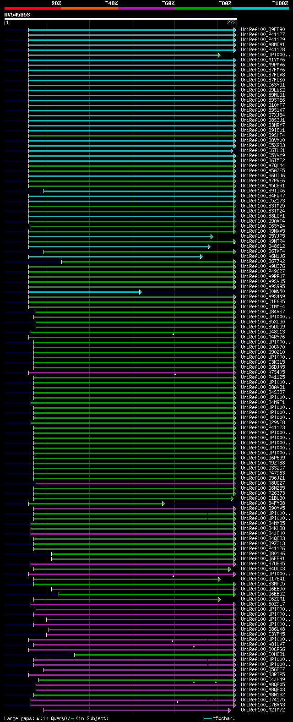The width and height of the screenshot is (293, 722).
Task: Click the white query length bar
Action: (x=121, y=19)
